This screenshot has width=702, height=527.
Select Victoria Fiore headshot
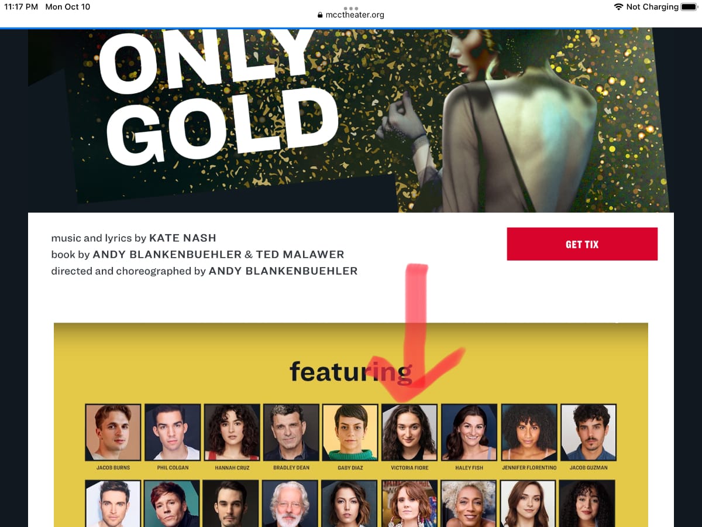coord(409,432)
